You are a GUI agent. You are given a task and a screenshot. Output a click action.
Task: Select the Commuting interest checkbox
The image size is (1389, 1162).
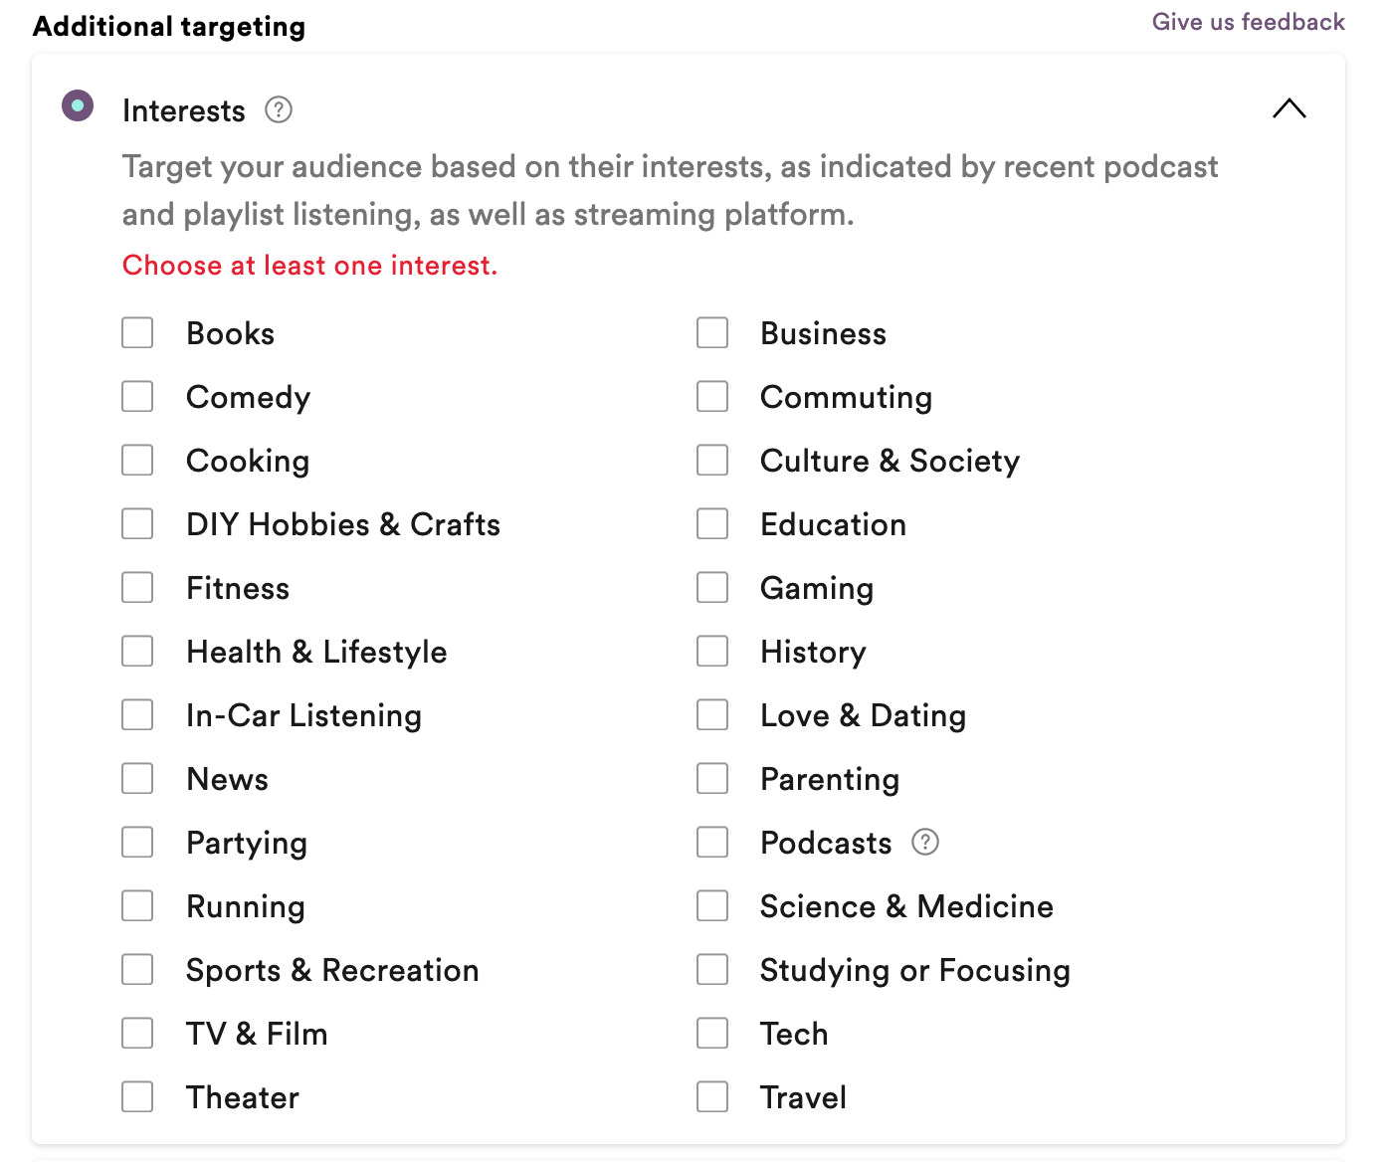[x=712, y=396]
